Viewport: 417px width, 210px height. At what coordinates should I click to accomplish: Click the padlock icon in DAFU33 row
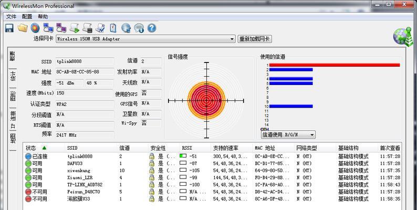click(152, 163)
